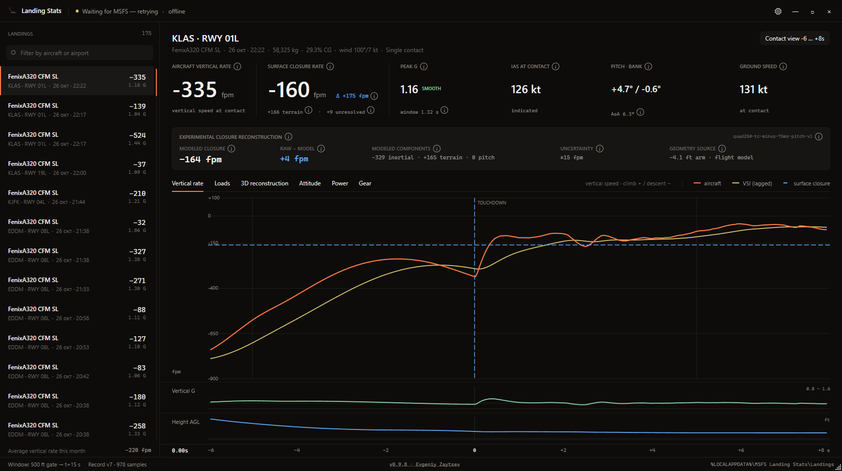Image resolution: width=842 pixels, height=471 pixels.
Task: Switch to 3D reconstruction tab
Action: pyautogui.click(x=265, y=183)
